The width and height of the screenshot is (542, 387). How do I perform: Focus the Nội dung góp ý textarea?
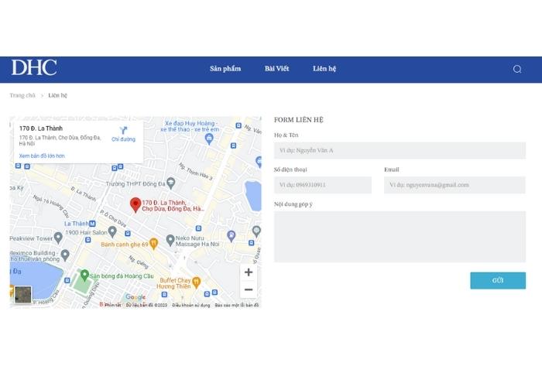pos(400,237)
